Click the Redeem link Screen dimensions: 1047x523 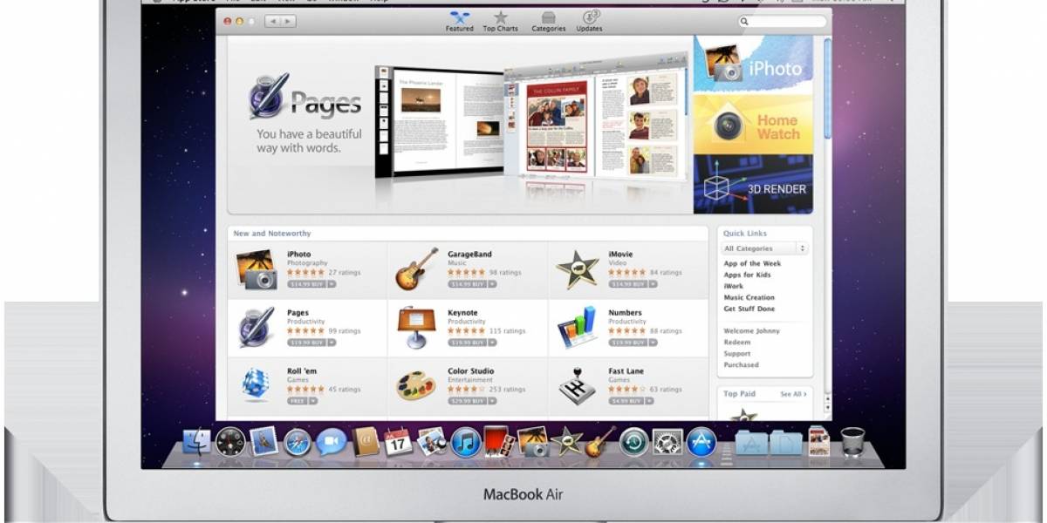coord(736,343)
